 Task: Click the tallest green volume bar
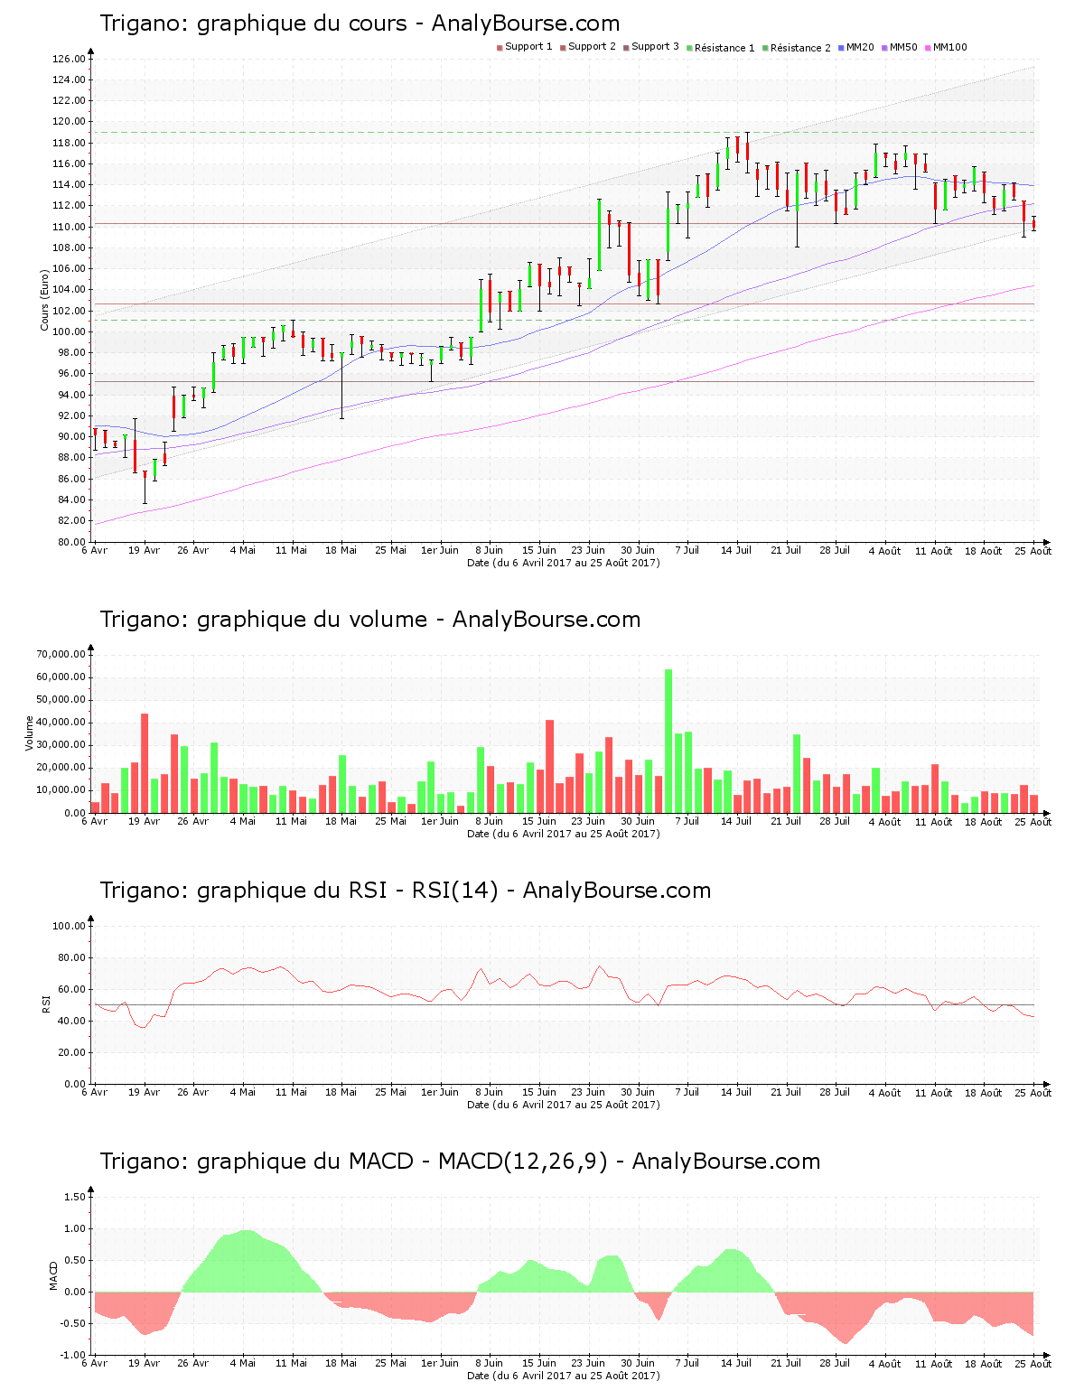(x=668, y=741)
